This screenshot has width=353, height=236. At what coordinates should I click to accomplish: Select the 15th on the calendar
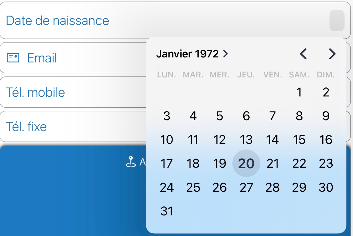[299, 140]
